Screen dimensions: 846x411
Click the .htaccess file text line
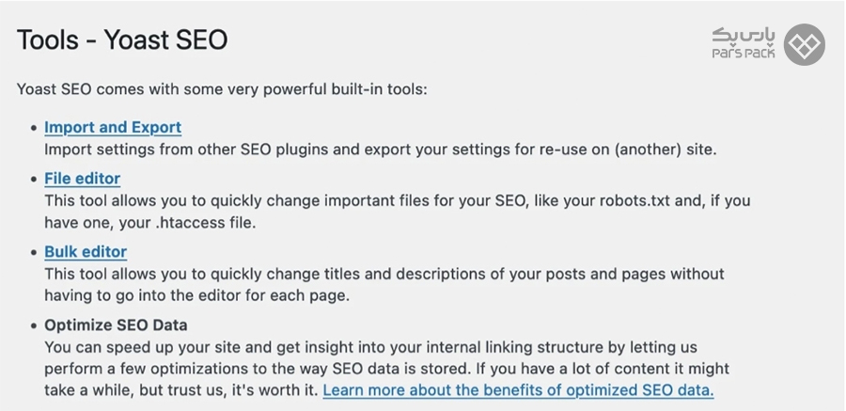pos(150,223)
